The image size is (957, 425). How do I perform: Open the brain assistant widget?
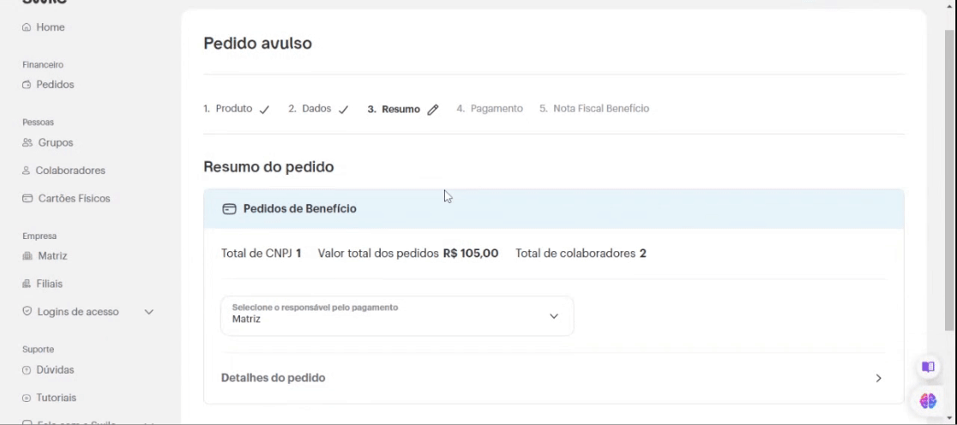(928, 401)
